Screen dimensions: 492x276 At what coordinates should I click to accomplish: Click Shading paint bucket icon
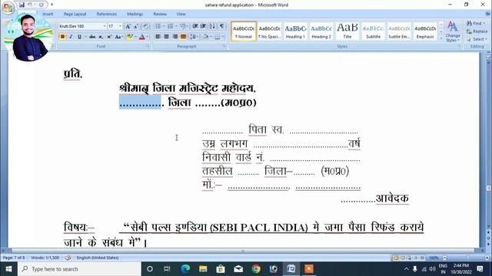pyautogui.click(x=205, y=37)
